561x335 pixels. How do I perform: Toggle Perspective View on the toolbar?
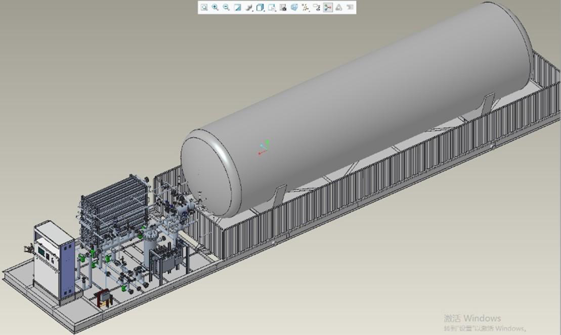tap(294, 8)
